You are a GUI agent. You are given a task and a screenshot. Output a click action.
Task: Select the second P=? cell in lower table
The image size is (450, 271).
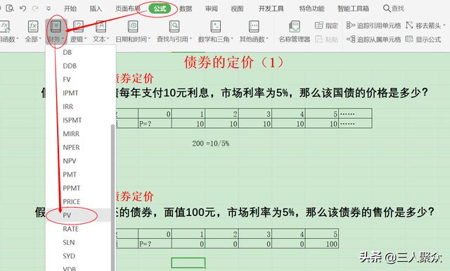tap(155, 244)
